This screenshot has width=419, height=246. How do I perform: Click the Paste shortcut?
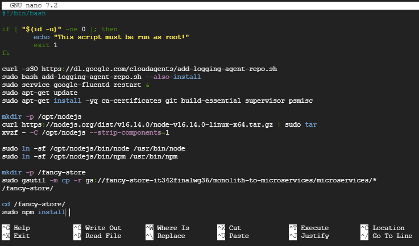[x=239, y=236]
